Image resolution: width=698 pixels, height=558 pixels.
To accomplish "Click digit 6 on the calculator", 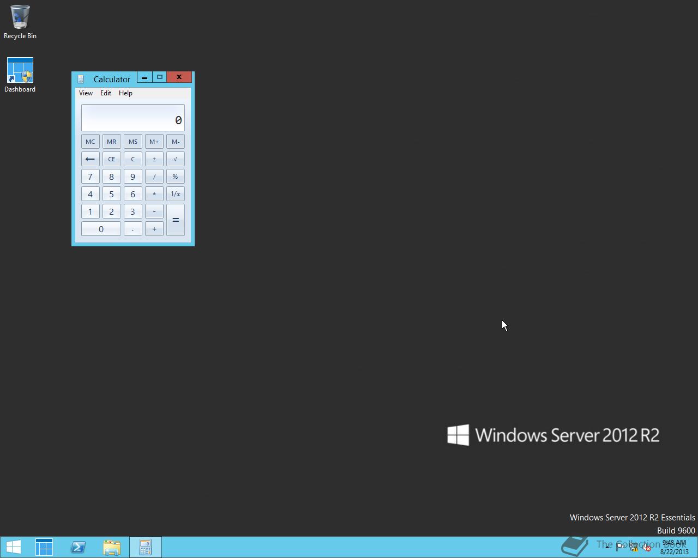I will point(133,194).
